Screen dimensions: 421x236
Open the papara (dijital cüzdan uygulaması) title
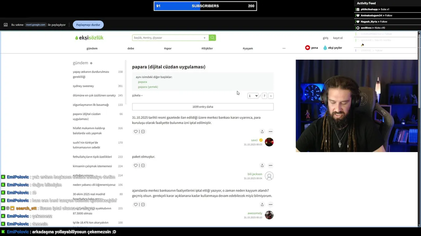[x=169, y=67]
